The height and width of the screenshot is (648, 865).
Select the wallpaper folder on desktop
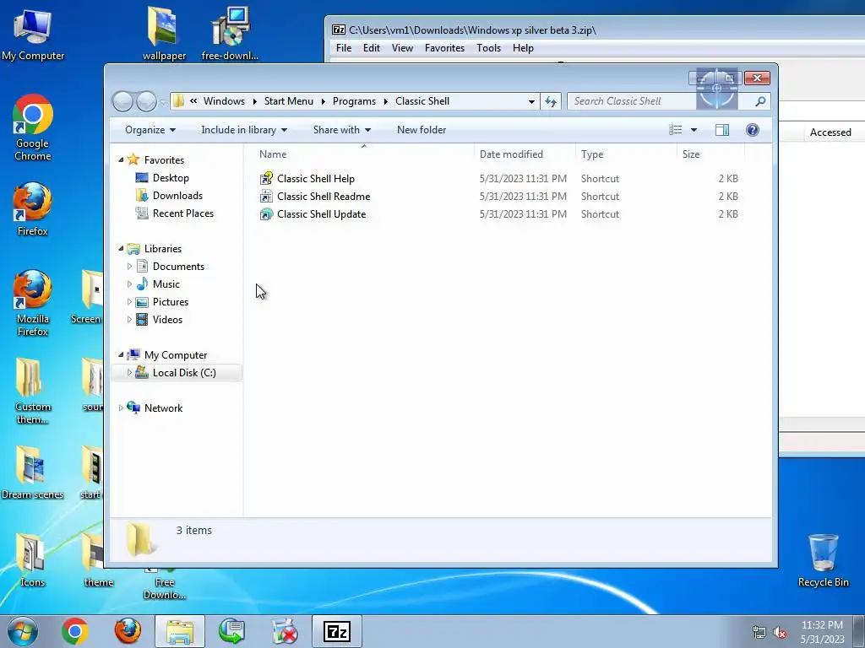(164, 34)
